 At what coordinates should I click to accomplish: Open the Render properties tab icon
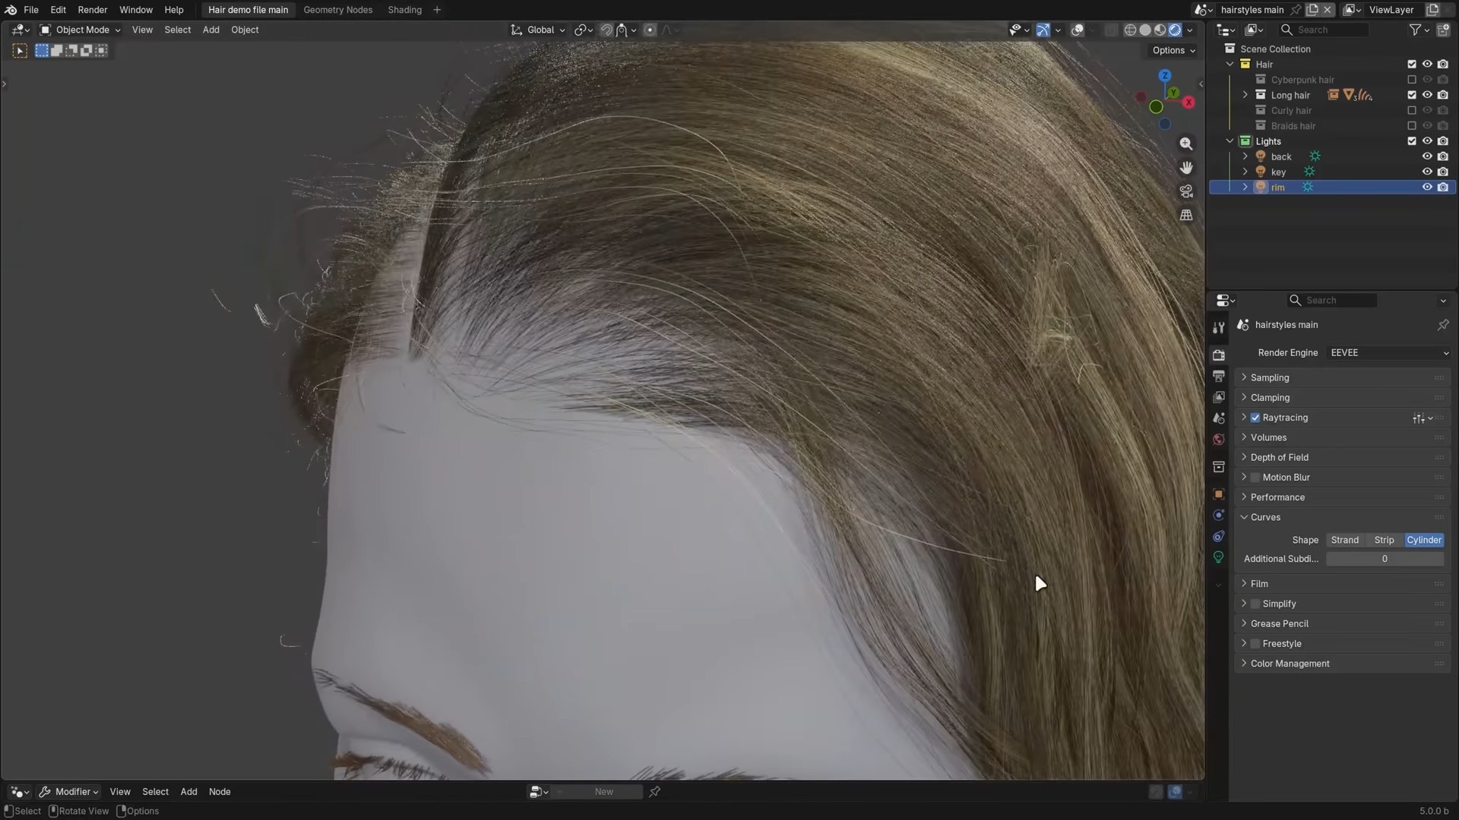click(1219, 355)
